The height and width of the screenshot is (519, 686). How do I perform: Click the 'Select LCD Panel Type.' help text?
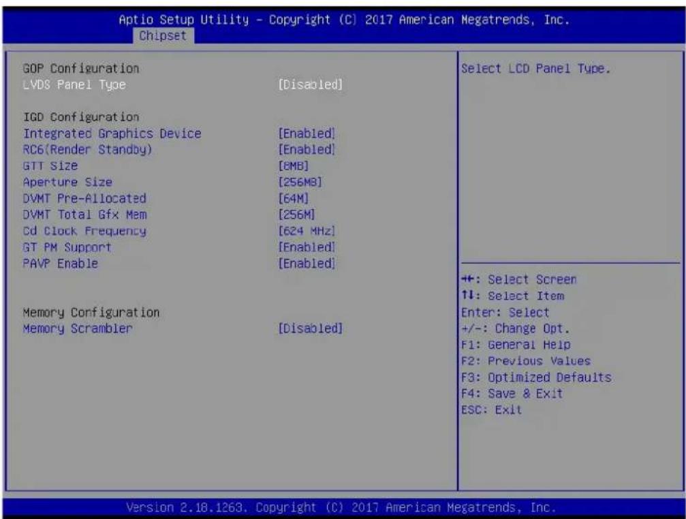(535, 69)
